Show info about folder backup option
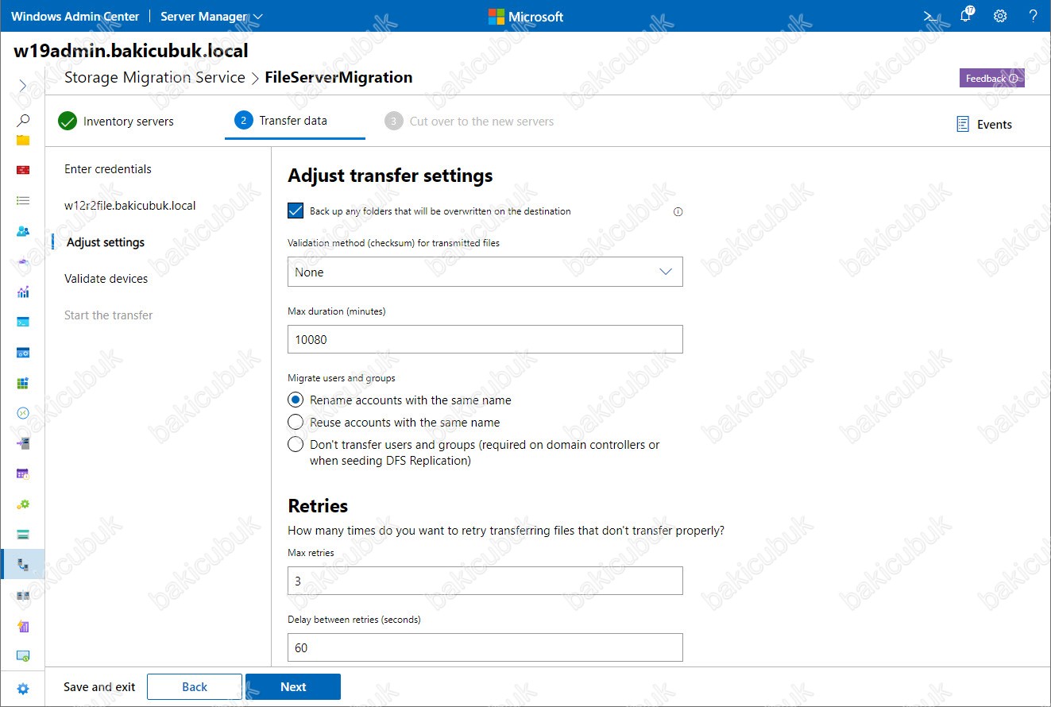1051x707 pixels. [x=678, y=211]
